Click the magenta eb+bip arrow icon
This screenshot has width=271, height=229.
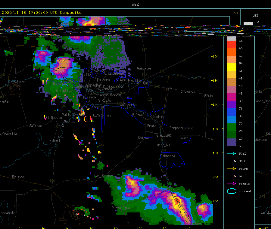231,184
